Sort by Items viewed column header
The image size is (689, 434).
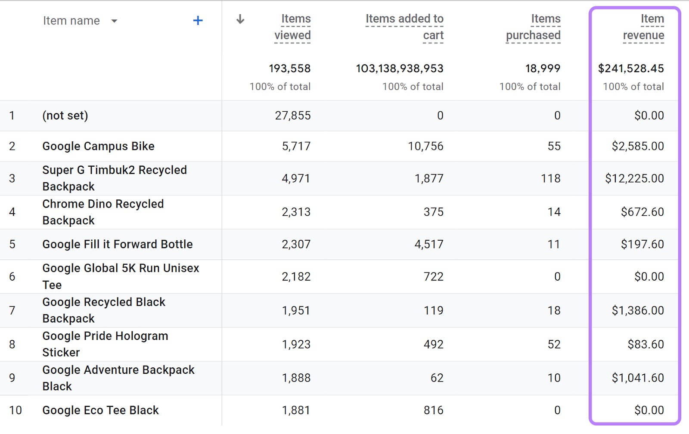coord(292,27)
